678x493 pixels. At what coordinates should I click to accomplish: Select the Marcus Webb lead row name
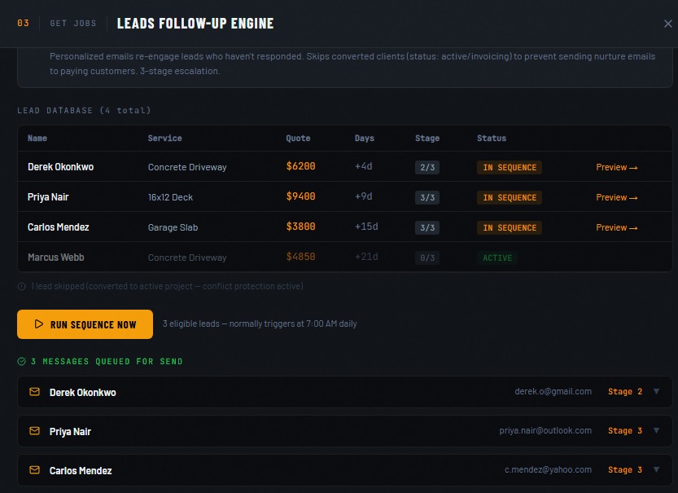coord(56,258)
